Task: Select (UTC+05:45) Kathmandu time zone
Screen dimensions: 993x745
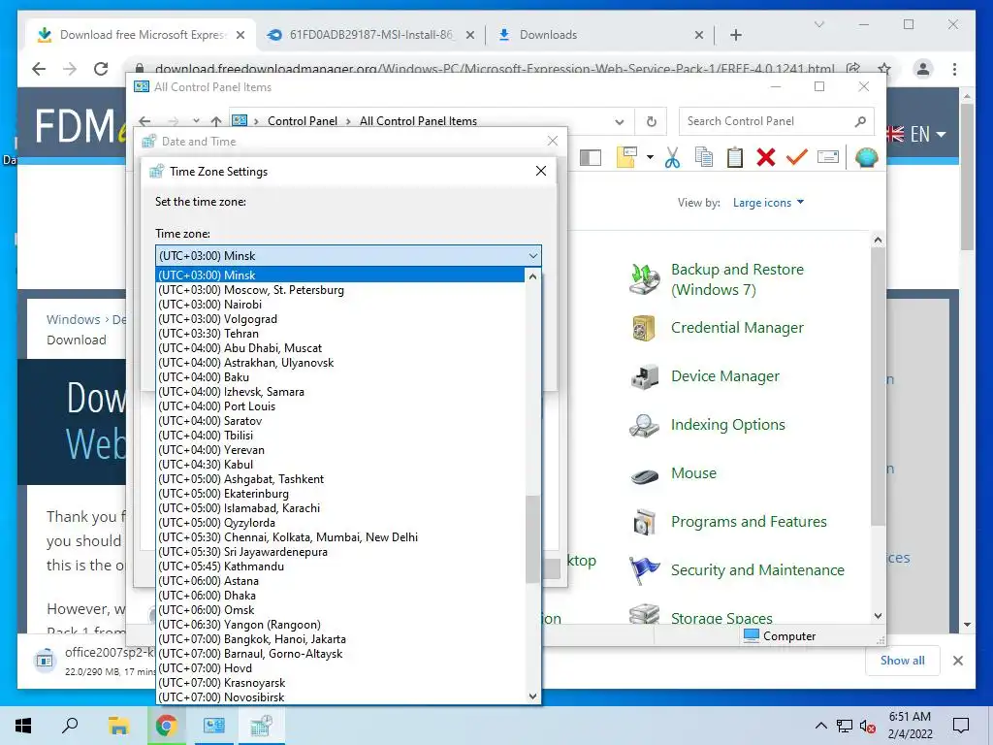Action: [x=340, y=567]
